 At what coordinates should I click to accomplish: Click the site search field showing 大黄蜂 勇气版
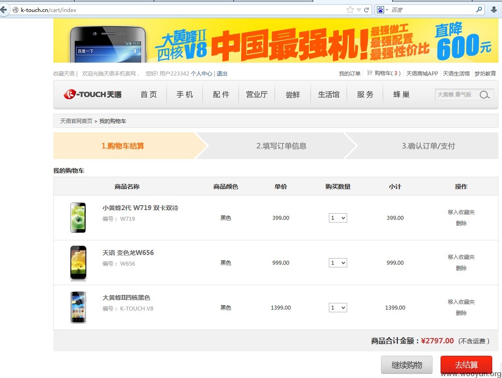(456, 95)
